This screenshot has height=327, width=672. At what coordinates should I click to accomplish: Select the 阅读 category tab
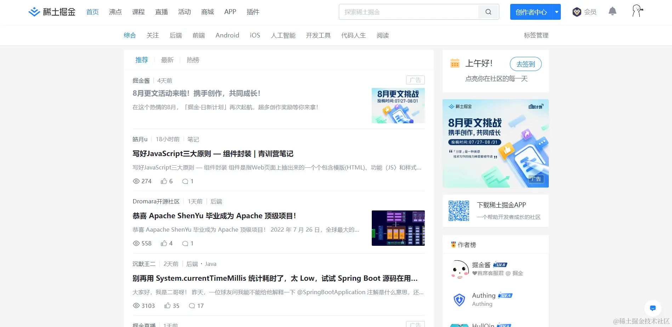(x=383, y=35)
